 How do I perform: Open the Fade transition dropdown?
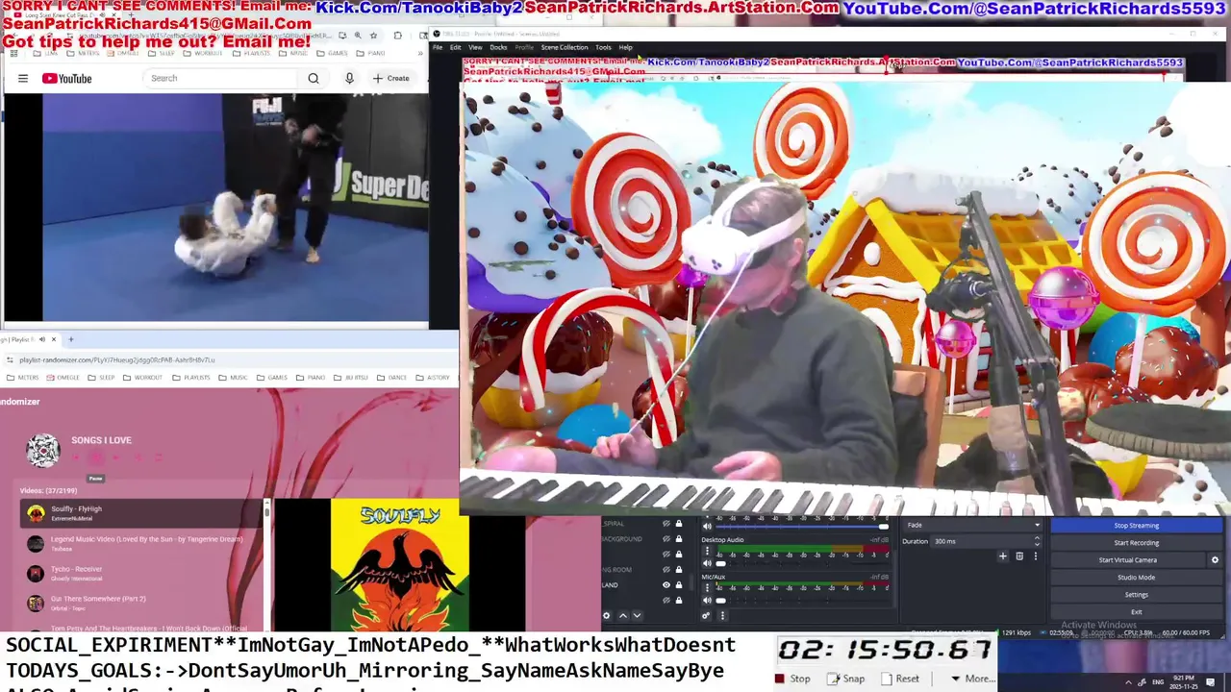coord(972,525)
